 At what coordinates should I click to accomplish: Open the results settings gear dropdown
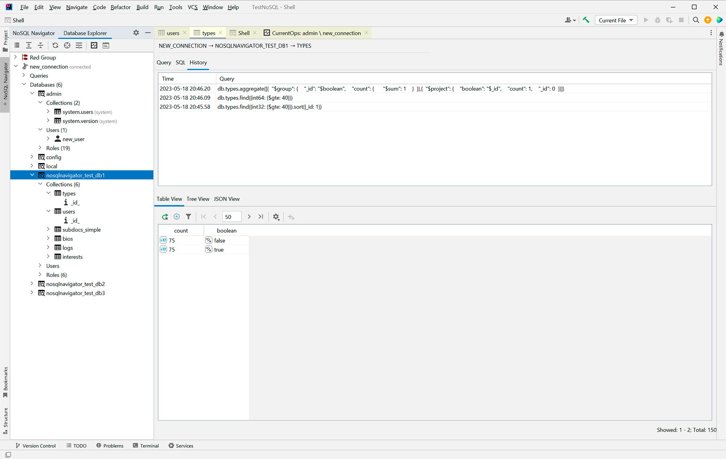click(276, 217)
